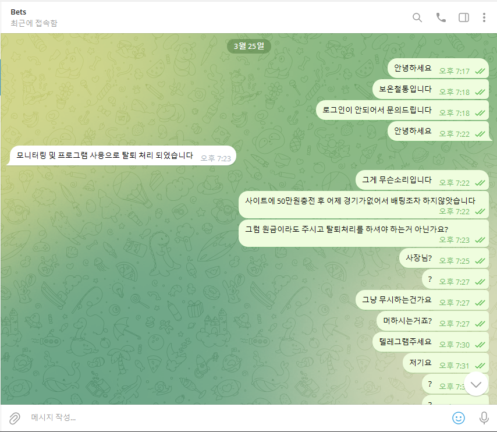Open the three-dot more options menu
Screen dimensions: 497x432
[484, 17]
